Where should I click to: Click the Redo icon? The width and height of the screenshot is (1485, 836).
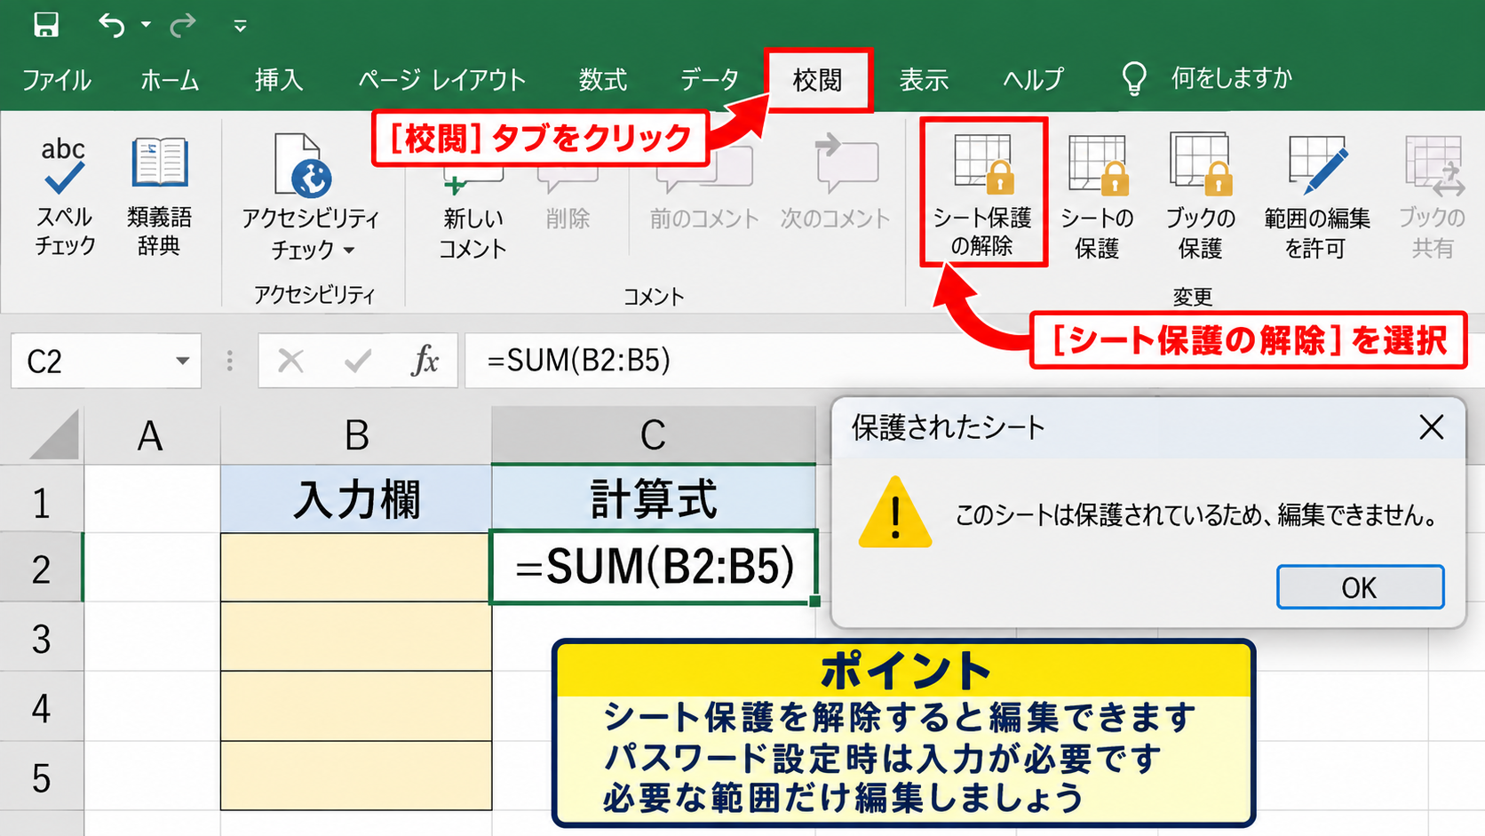pyautogui.click(x=183, y=25)
